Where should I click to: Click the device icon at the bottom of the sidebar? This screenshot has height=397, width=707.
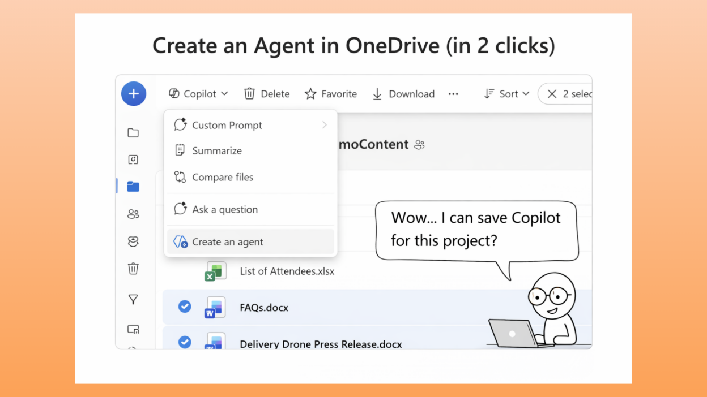(133, 329)
